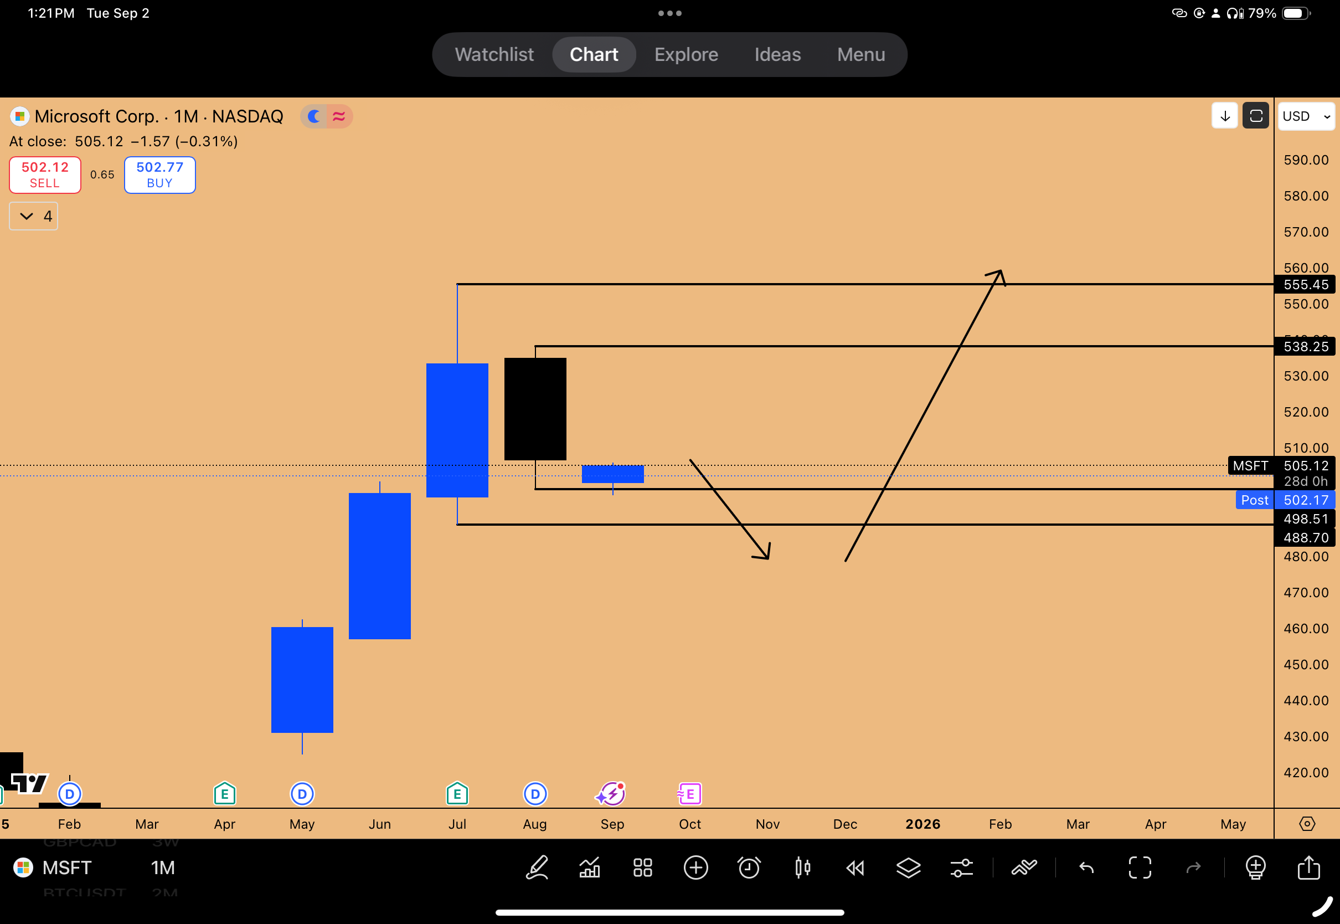Viewport: 1340px width, 924px height.
Task: Toggle the down-arrow scale button
Action: 1224,116
